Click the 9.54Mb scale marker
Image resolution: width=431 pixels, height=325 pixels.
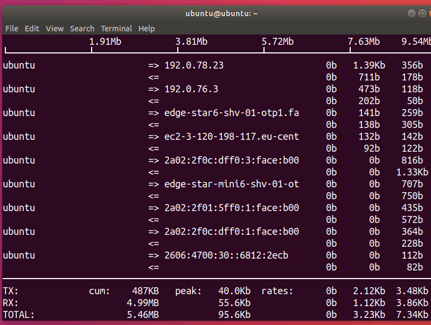click(x=415, y=41)
